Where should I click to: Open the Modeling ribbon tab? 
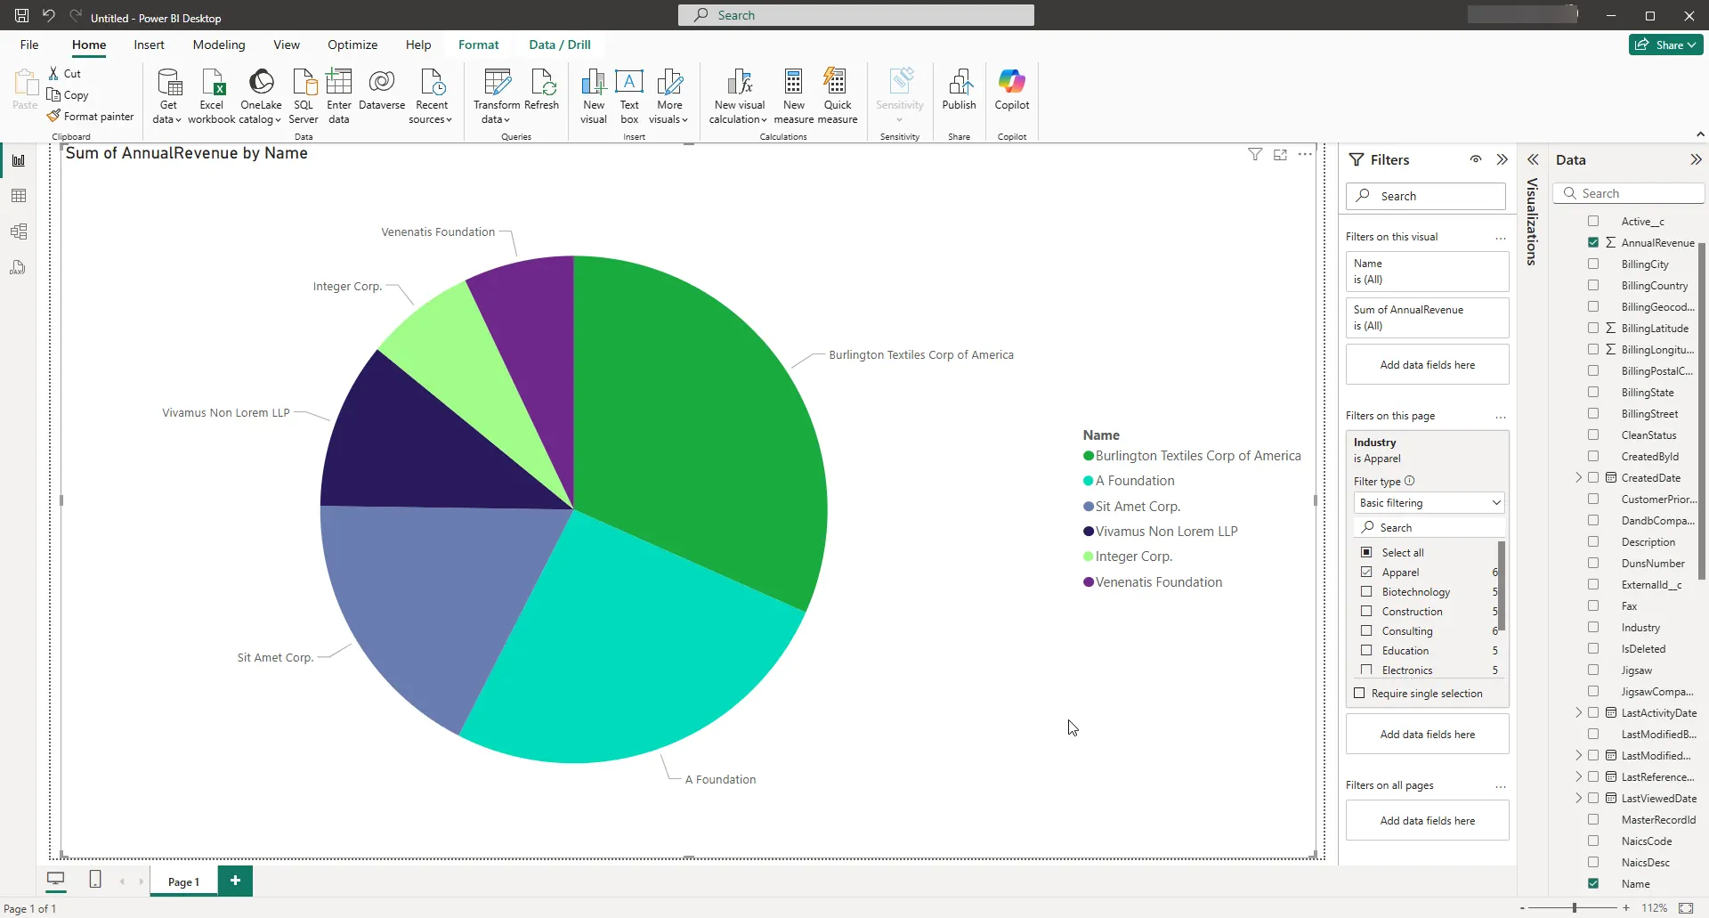coord(219,45)
